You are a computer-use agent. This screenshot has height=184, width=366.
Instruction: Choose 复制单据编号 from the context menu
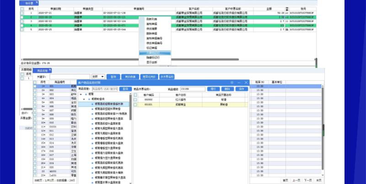[155, 38]
